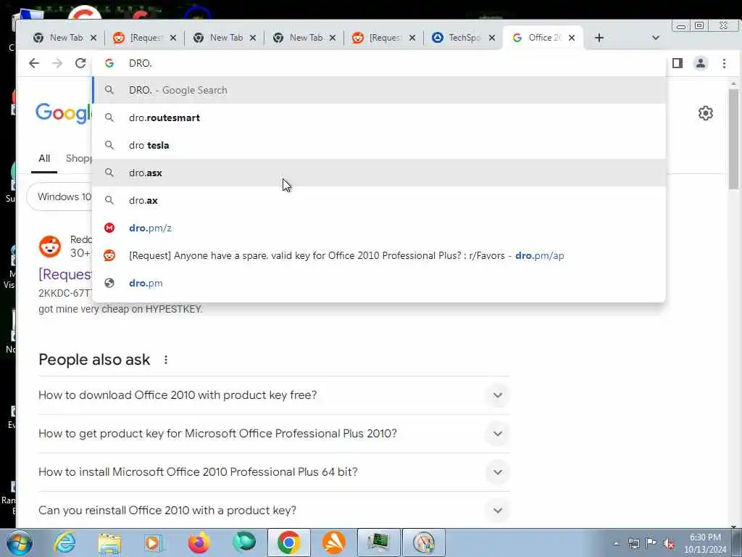
Task: Close the active Office search tab
Action: [572, 38]
